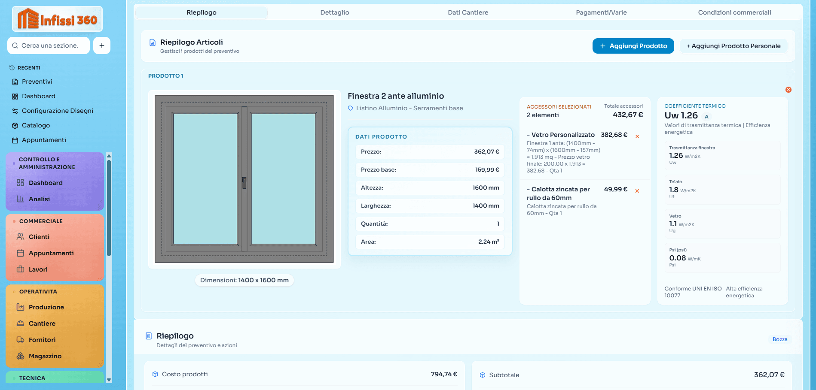Image resolution: width=816 pixels, height=390 pixels.
Task: Expand the Tecnica sidebar section
Action: tap(32, 378)
